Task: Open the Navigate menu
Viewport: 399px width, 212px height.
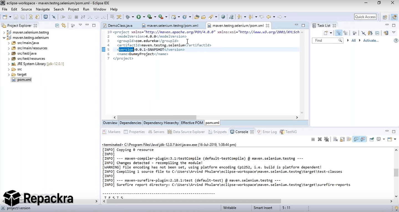Action: pos(43,9)
